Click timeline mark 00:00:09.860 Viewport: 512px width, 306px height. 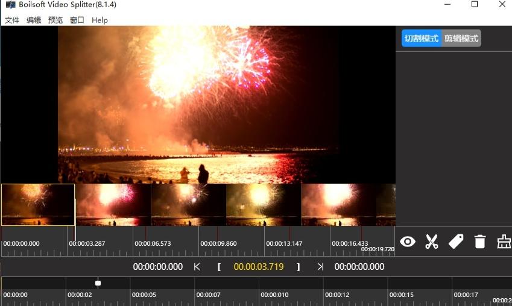pos(218,243)
